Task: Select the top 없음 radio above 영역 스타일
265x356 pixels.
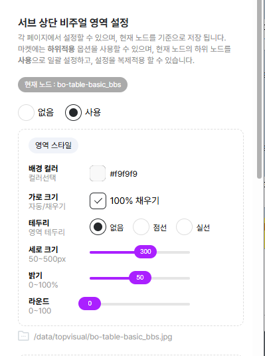Action: (x=26, y=112)
